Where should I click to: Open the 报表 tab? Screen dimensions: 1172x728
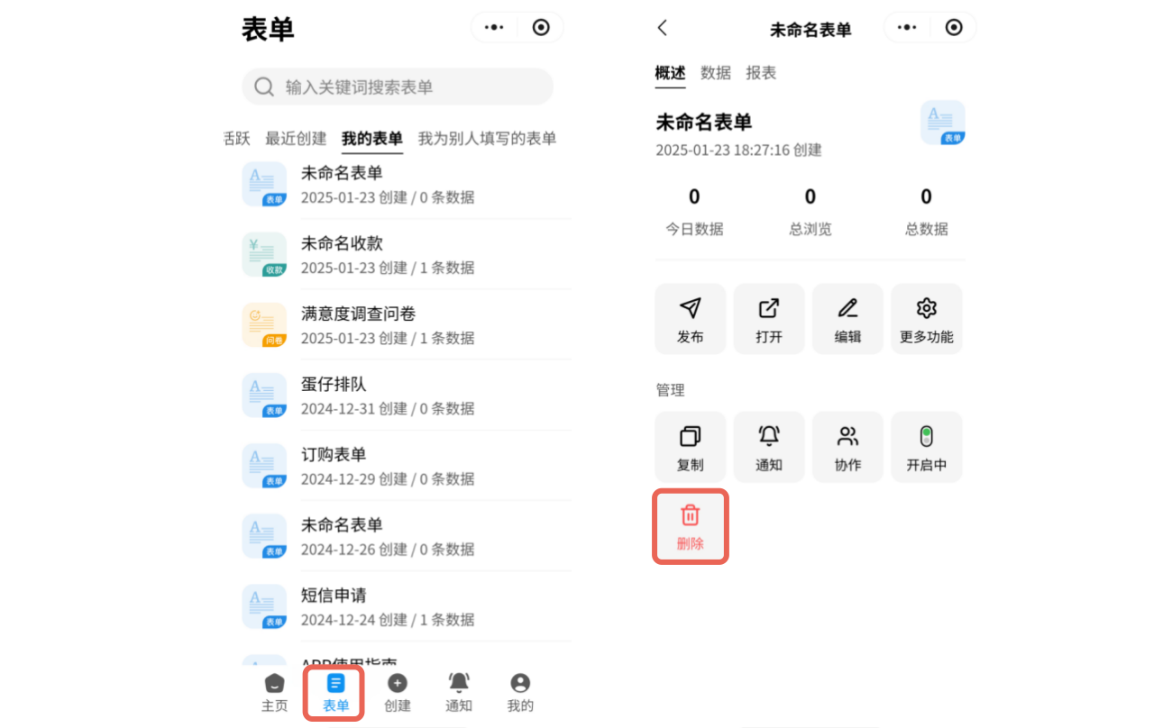[x=761, y=73]
